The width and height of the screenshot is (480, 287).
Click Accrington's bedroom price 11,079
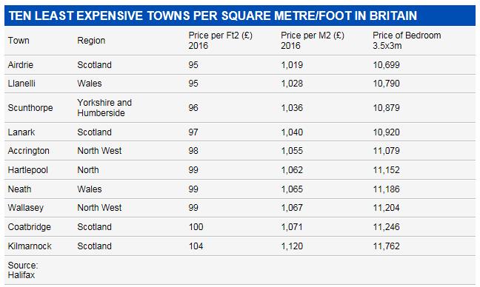pyautogui.click(x=386, y=151)
